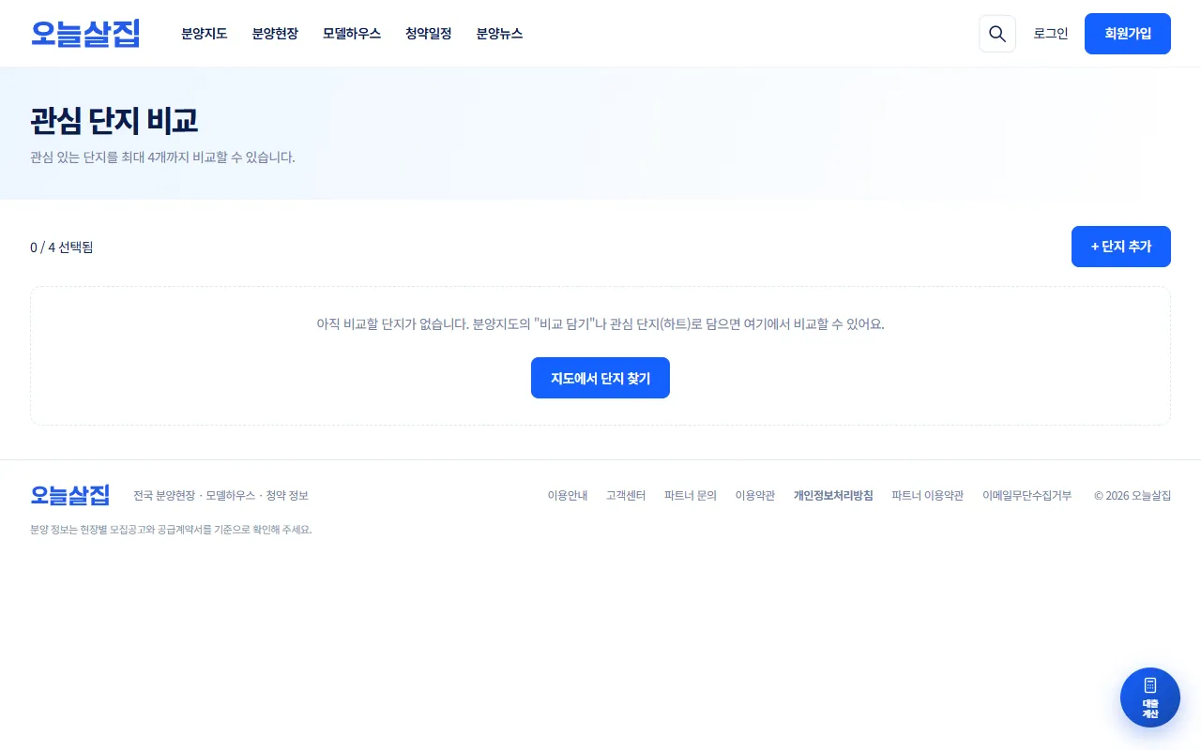Open the 대출계산 floating calculator button
This screenshot has width=1201, height=750.
[x=1150, y=697]
